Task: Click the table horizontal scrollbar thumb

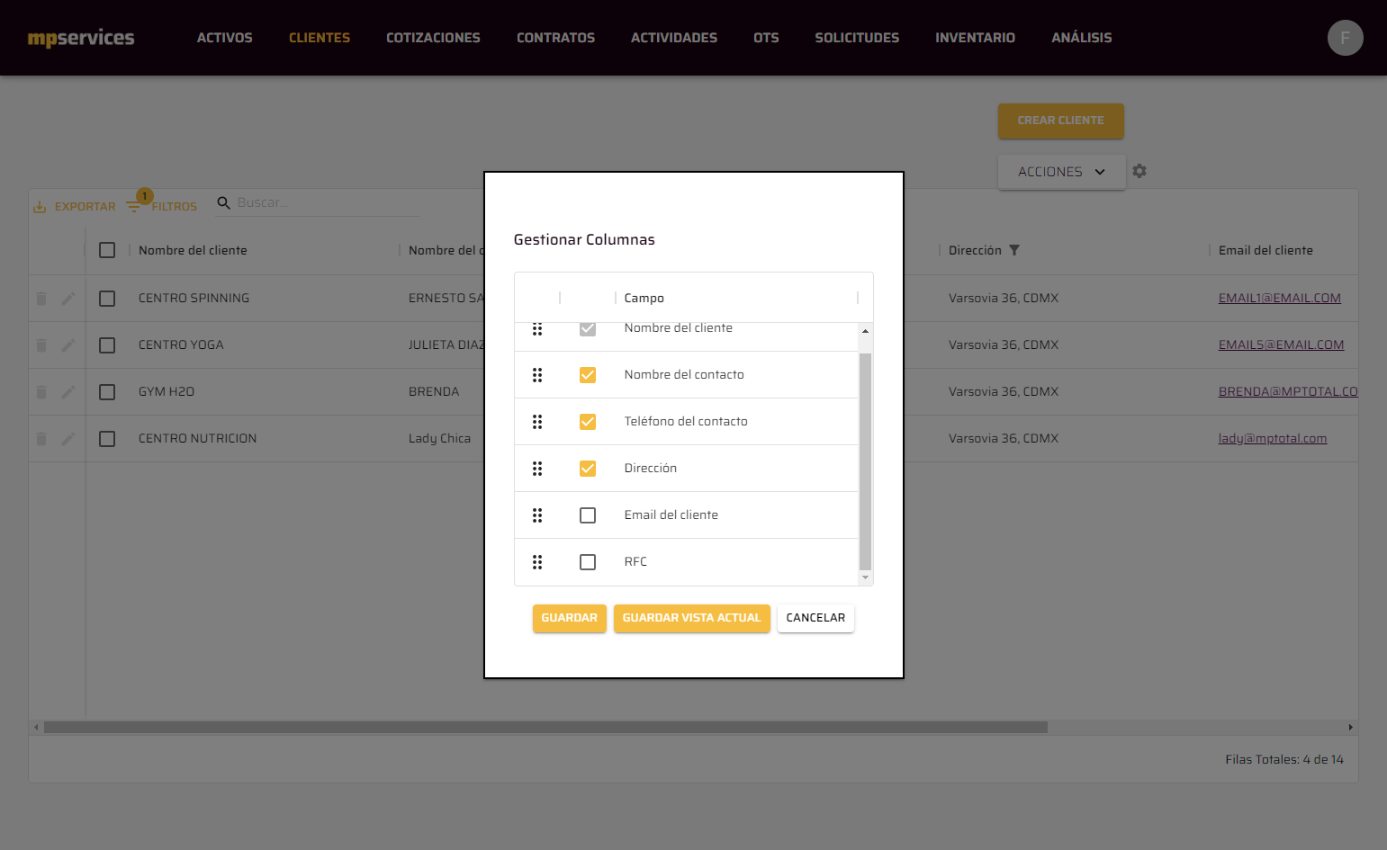Action: [x=545, y=727]
